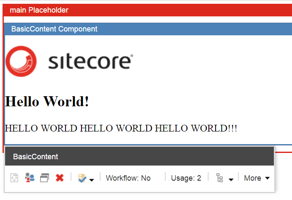Select the main Placeholder header
The image size is (292, 200).
(147, 10)
